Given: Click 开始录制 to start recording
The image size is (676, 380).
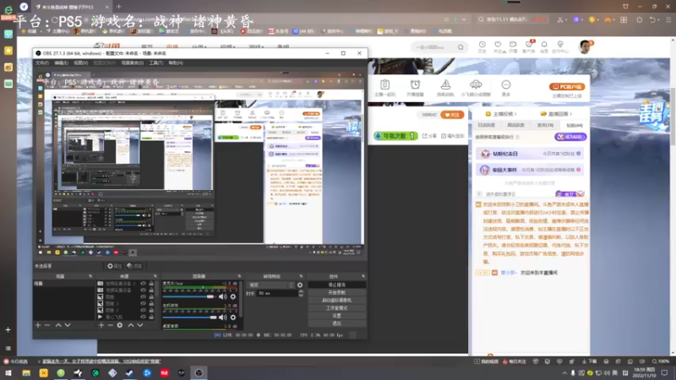Looking at the screenshot, I should (x=336, y=292).
